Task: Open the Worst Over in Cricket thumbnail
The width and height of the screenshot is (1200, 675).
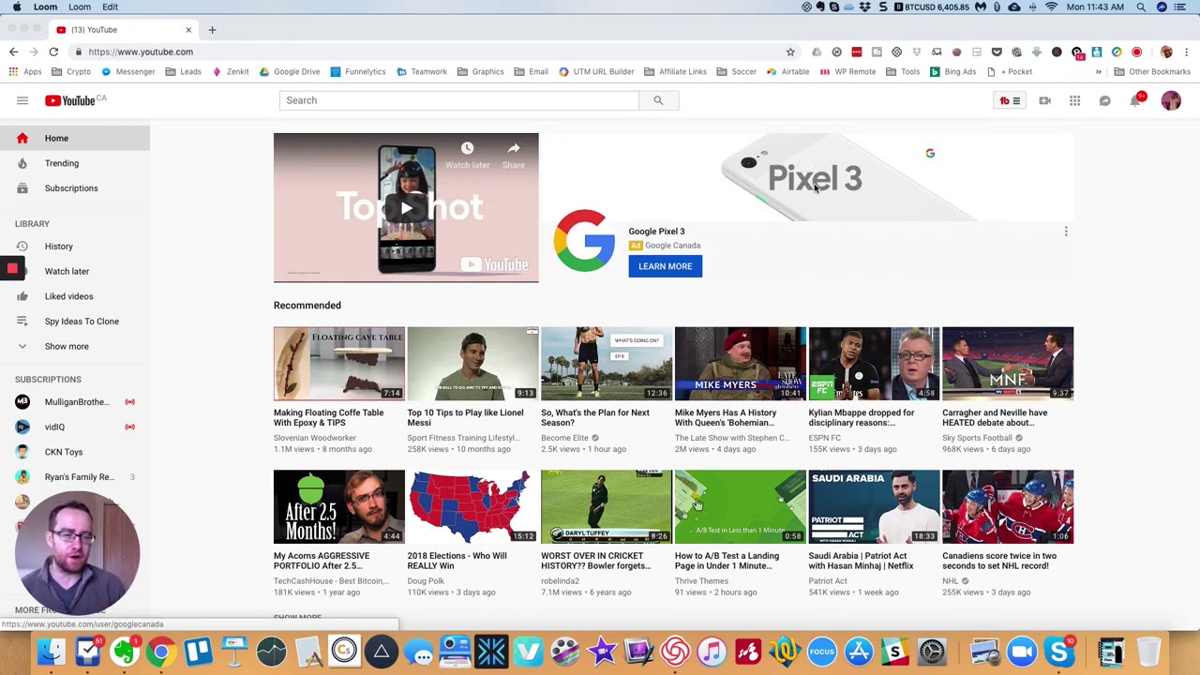Action: pyautogui.click(x=607, y=507)
